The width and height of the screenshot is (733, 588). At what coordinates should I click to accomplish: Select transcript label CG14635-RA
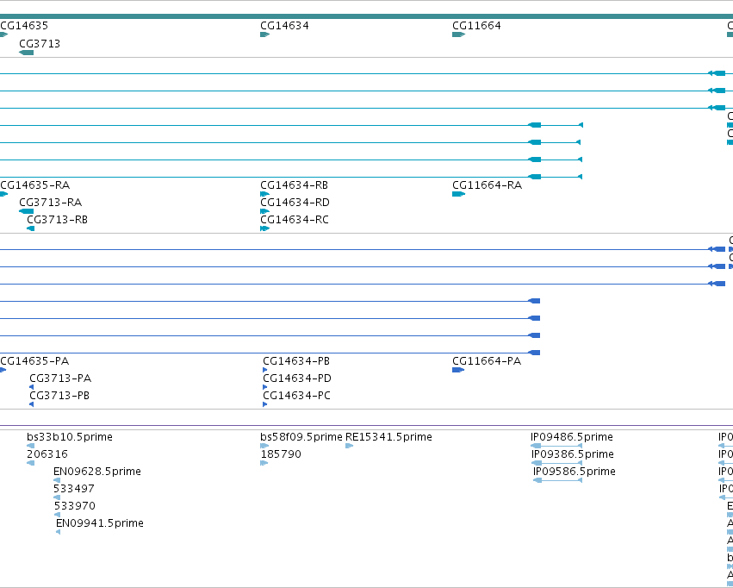[x=35, y=185]
